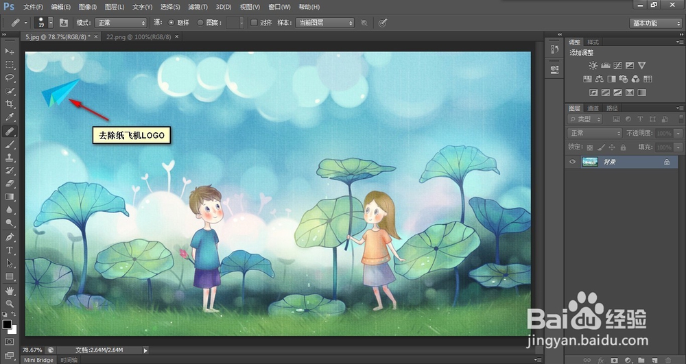Select the Blur tool
686x364 pixels.
9,210
